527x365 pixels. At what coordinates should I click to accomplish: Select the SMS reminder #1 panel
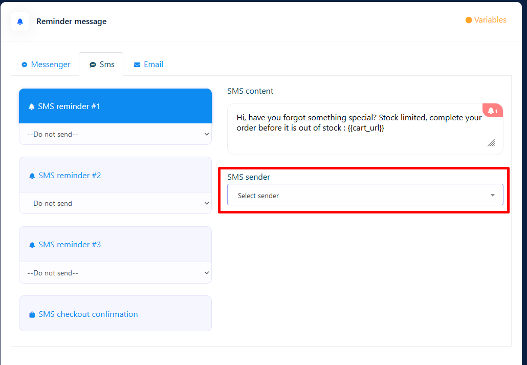coord(115,106)
